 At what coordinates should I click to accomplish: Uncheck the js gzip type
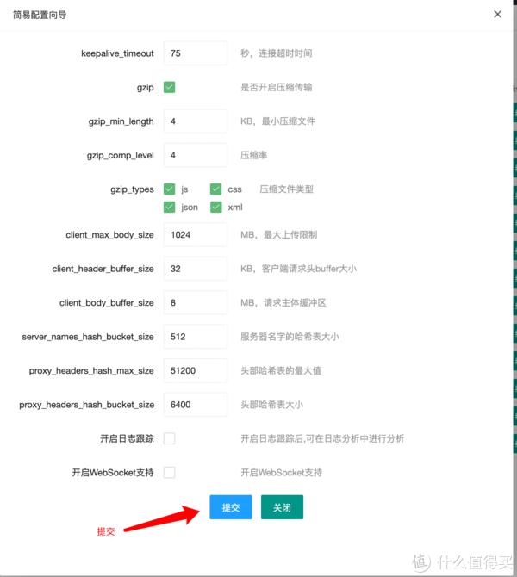tap(170, 189)
